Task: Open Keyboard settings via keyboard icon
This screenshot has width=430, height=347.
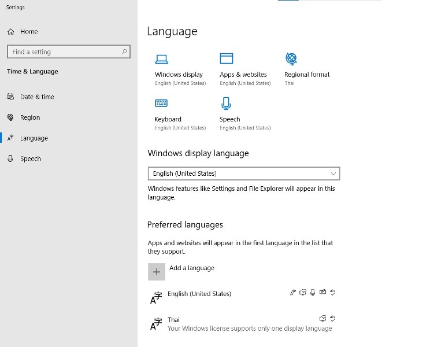Action: pyautogui.click(x=161, y=104)
